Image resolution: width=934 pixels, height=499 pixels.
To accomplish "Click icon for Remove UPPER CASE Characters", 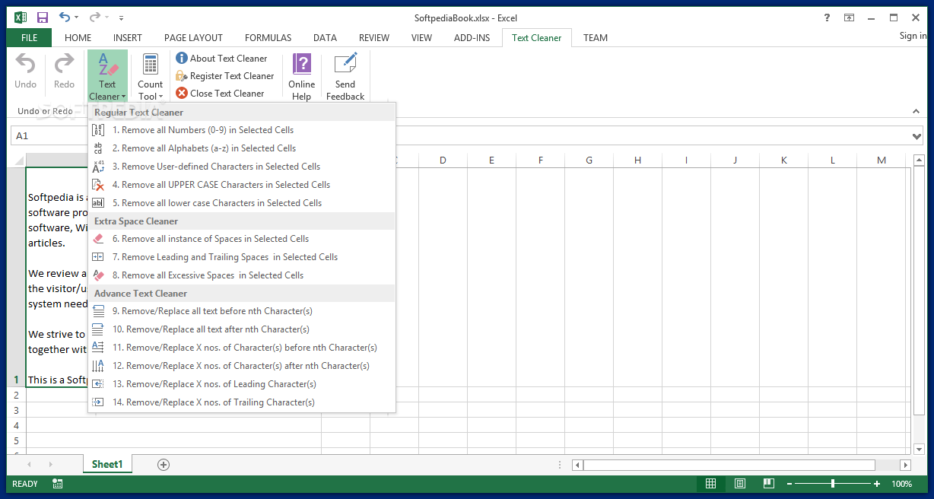I will (x=98, y=185).
